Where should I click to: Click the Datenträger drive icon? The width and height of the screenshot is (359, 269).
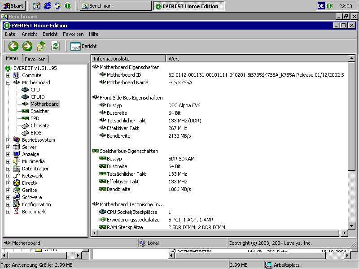16,169
